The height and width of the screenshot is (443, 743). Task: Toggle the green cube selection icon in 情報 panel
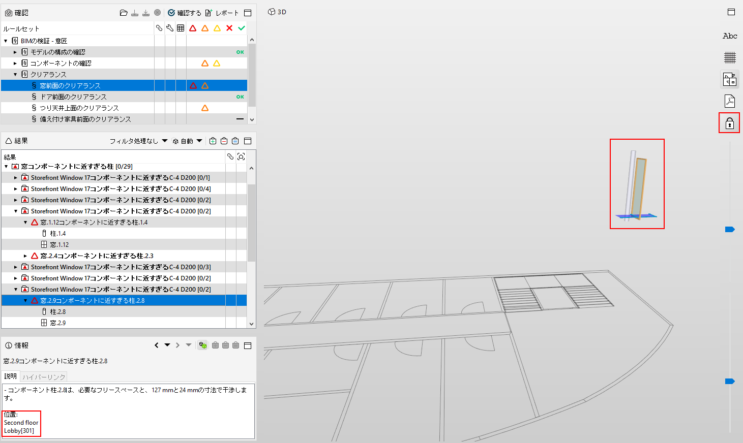coord(202,345)
